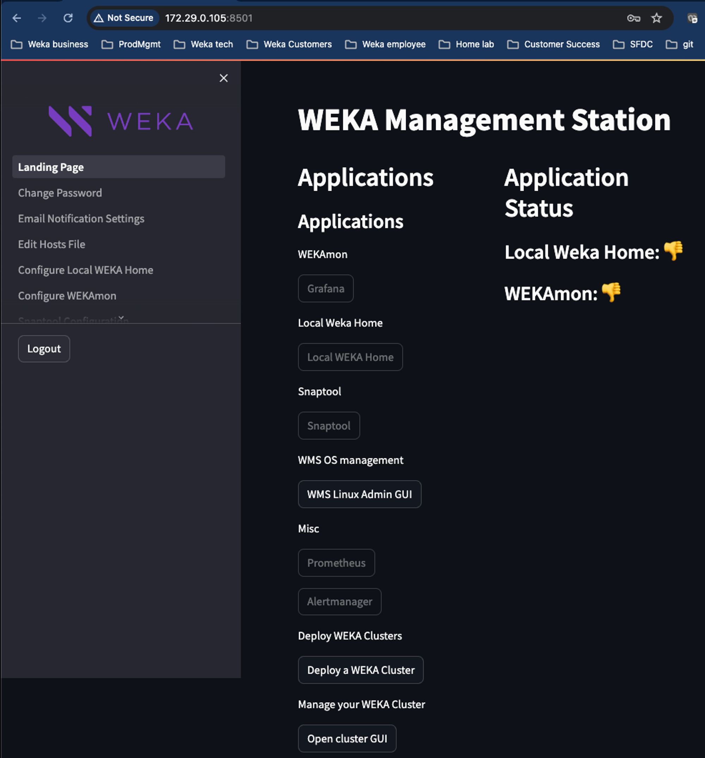Click Deploy a WEKA Cluster button
705x758 pixels.
click(x=360, y=670)
